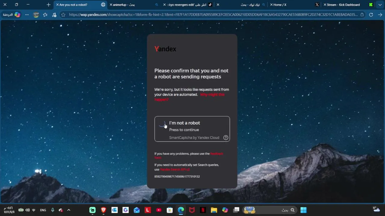This screenshot has height=216, width=385.
Task: Add this page to favorites star icon
Action: [x=63, y=14]
